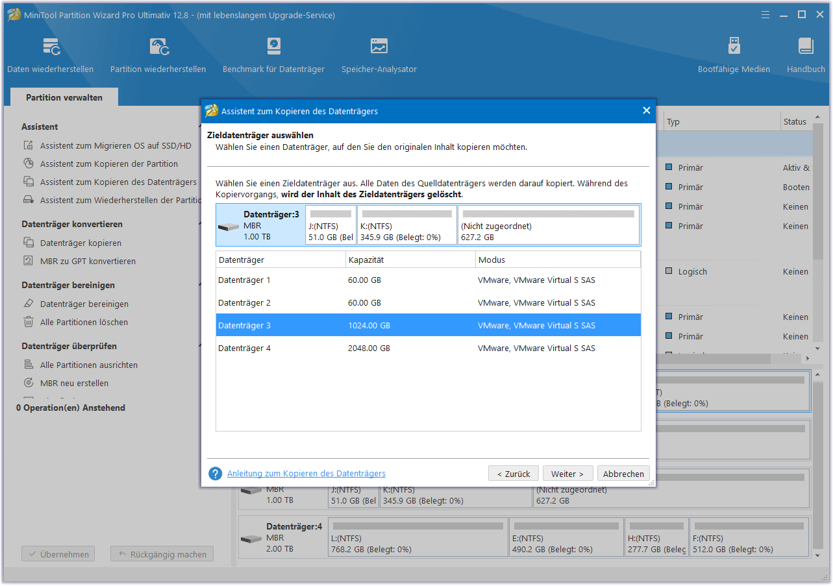Click the help question mark icon in dialog

(216, 474)
